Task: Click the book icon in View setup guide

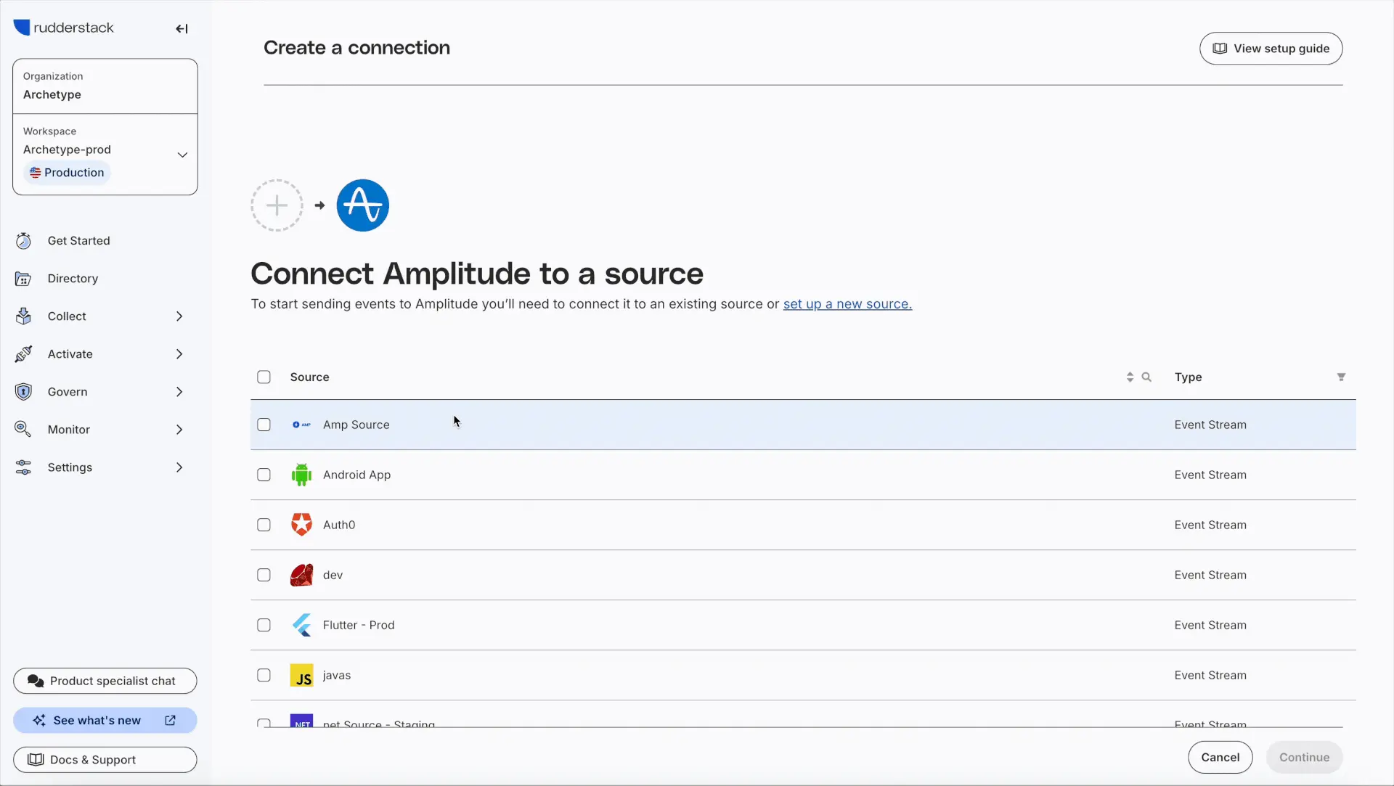Action: (1220, 49)
